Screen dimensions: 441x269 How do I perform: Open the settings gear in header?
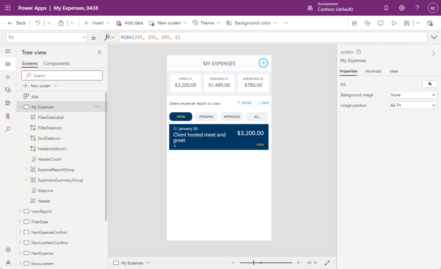pos(402,8)
